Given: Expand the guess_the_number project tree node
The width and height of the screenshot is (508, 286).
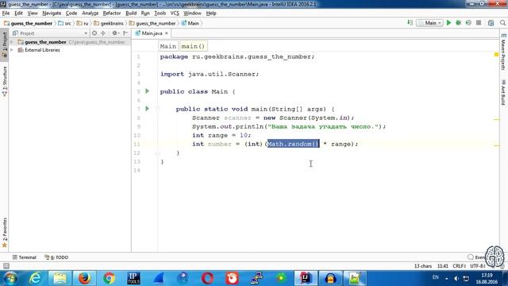Looking at the screenshot, I should pyautogui.click(x=12, y=42).
